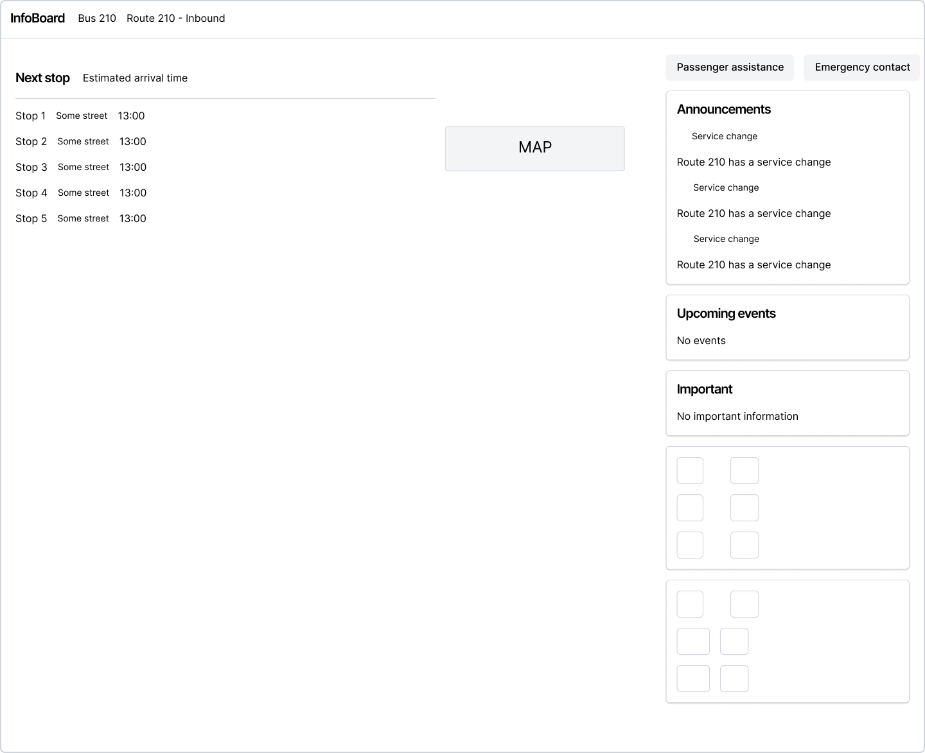Click the Upcoming events heading

coord(726,313)
